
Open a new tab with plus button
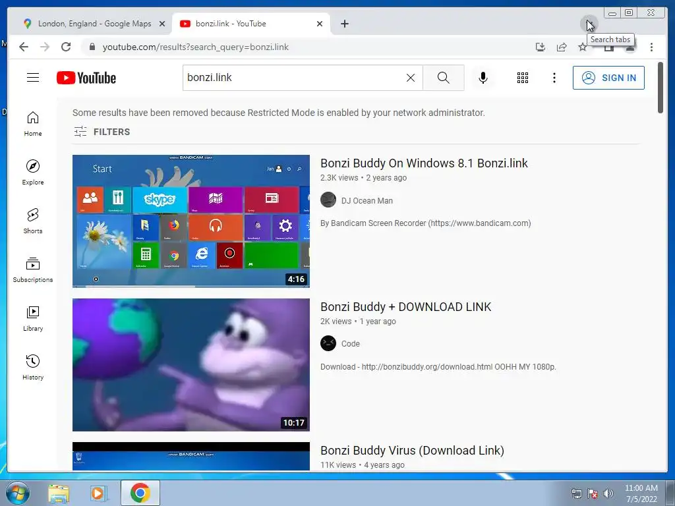344,24
